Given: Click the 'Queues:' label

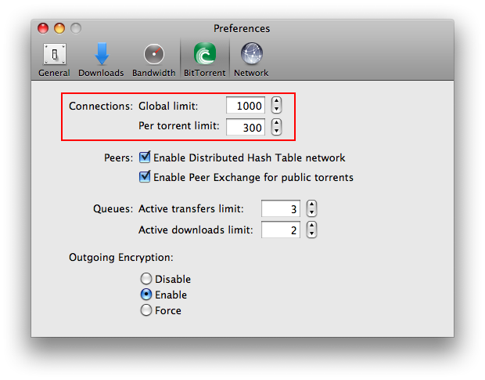Looking at the screenshot, I should point(113,209).
